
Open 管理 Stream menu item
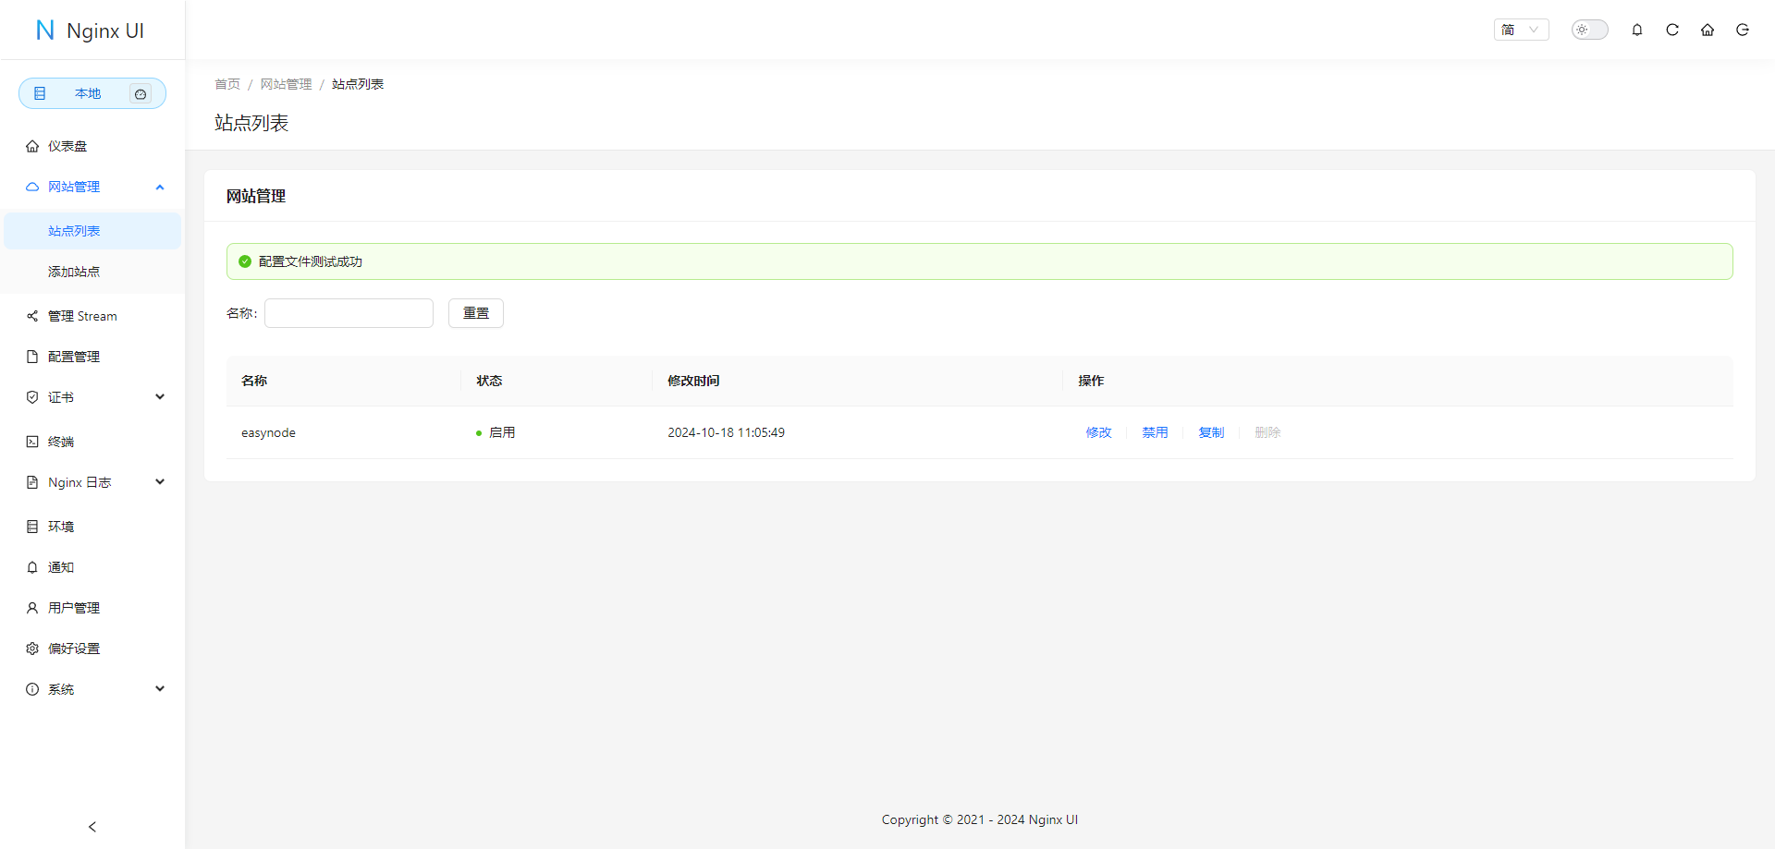tap(92, 316)
